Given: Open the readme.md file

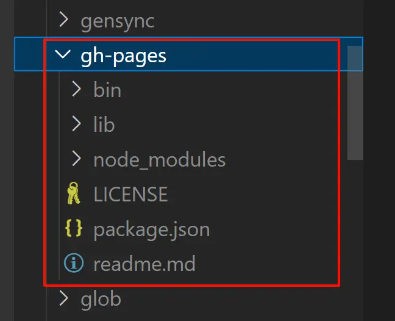Looking at the screenshot, I should pos(144,264).
